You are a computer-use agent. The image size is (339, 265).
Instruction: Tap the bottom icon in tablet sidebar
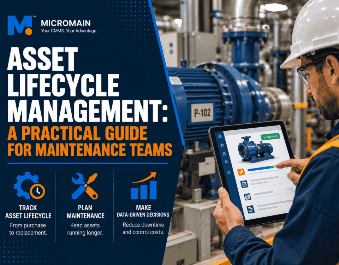(229, 172)
